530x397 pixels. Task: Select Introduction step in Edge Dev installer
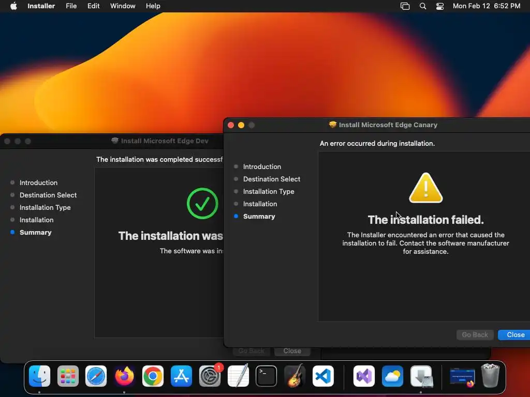coord(38,182)
